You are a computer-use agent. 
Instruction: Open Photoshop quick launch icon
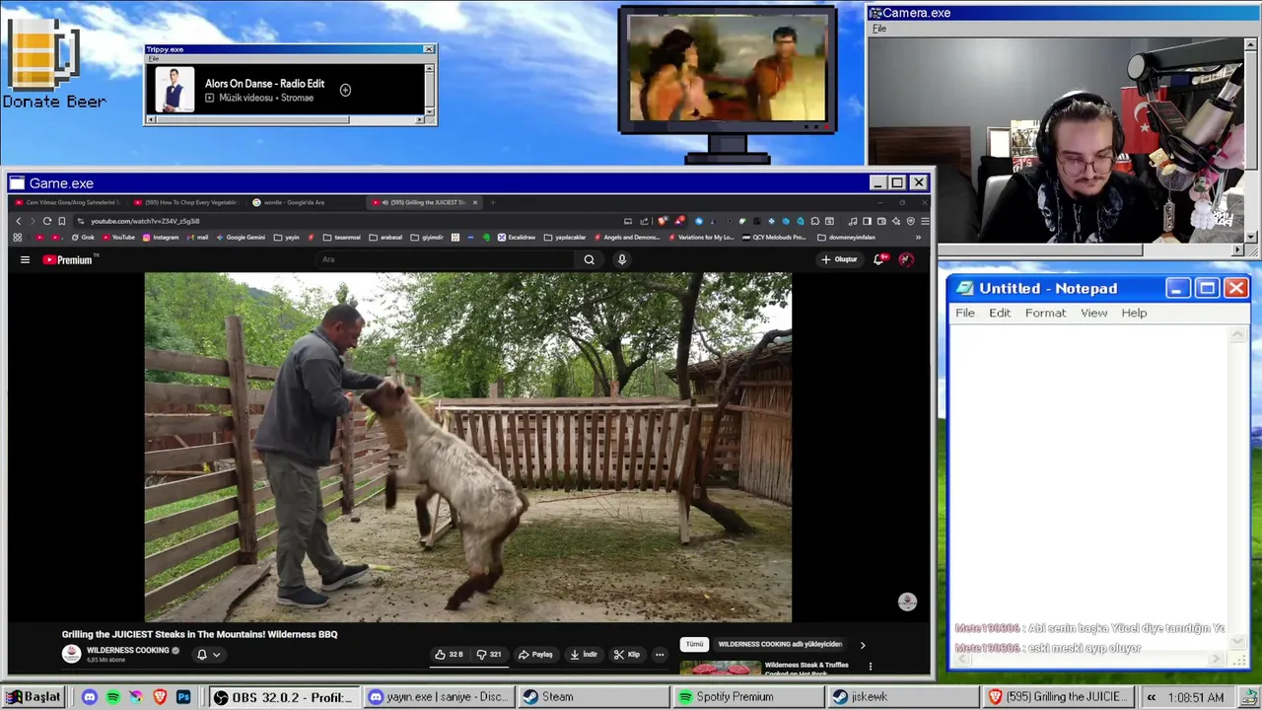click(x=183, y=697)
